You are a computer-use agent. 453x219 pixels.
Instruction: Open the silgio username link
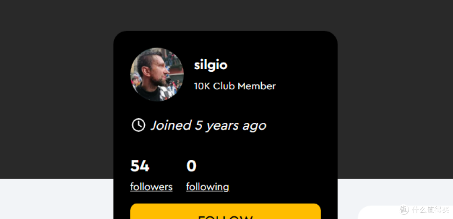[211, 65]
